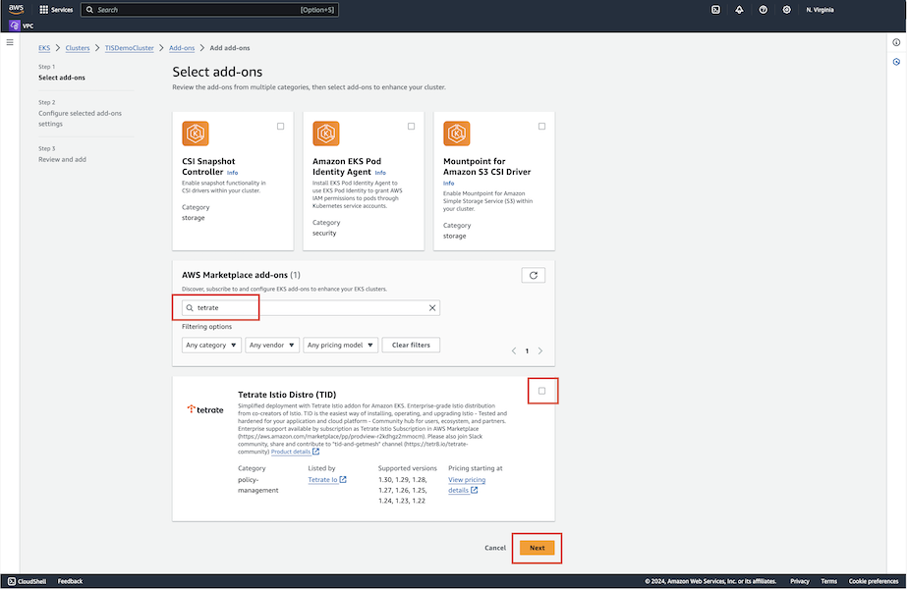907x589 pixels.
Task: Click the Amazon EKS Pod Identity Agent icon
Action: click(x=326, y=134)
